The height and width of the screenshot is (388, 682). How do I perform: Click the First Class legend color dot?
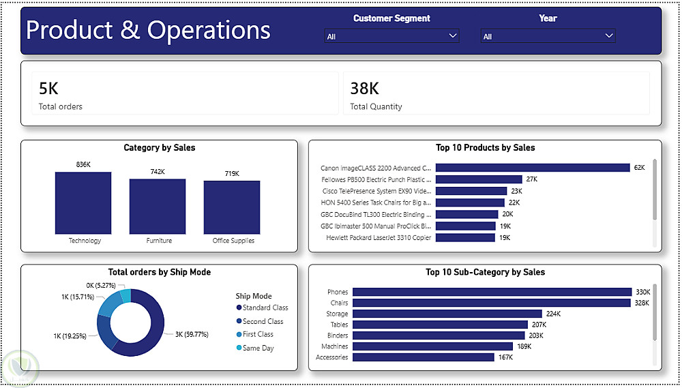click(239, 335)
